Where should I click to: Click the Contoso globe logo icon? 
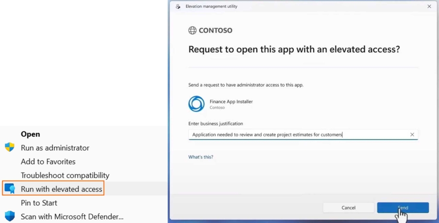[x=192, y=30]
